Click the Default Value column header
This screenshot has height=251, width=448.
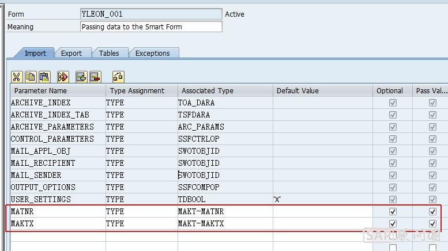323,91
